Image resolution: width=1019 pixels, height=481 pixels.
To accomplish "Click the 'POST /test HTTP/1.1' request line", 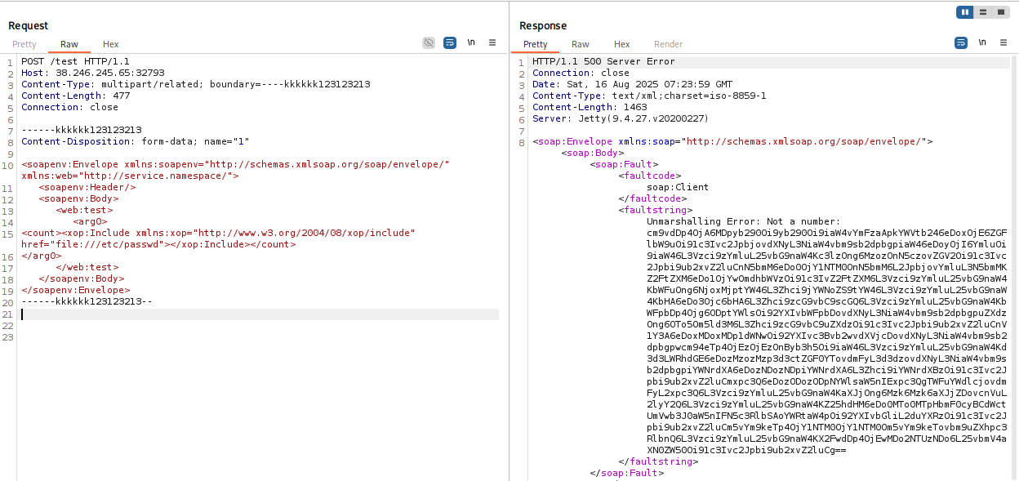I will (75, 61).
